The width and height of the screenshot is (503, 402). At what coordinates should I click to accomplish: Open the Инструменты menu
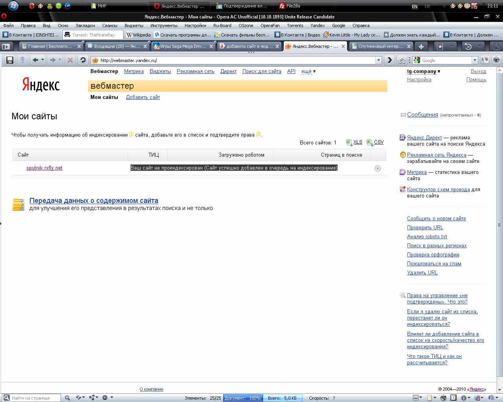164,26
